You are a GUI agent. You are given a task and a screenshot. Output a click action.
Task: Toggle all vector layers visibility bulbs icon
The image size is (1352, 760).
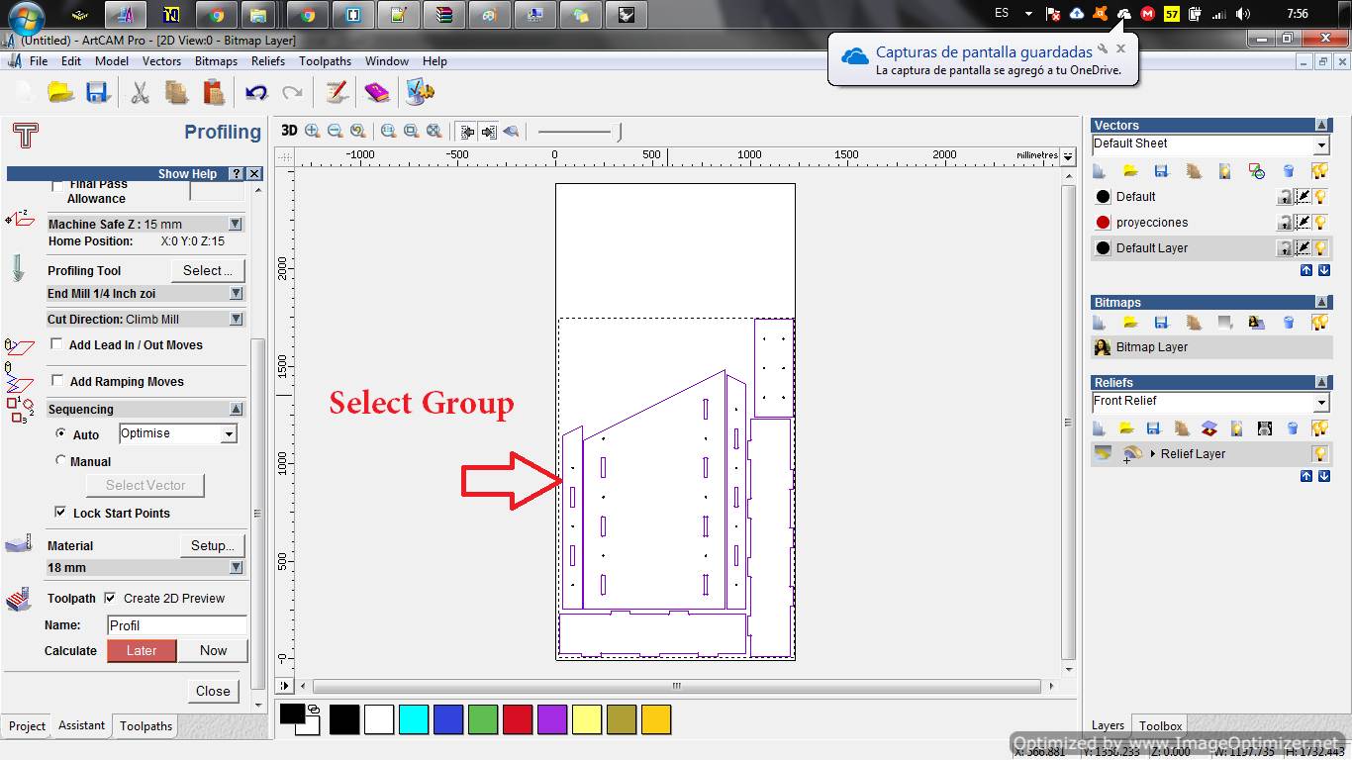pos(1319,171)
